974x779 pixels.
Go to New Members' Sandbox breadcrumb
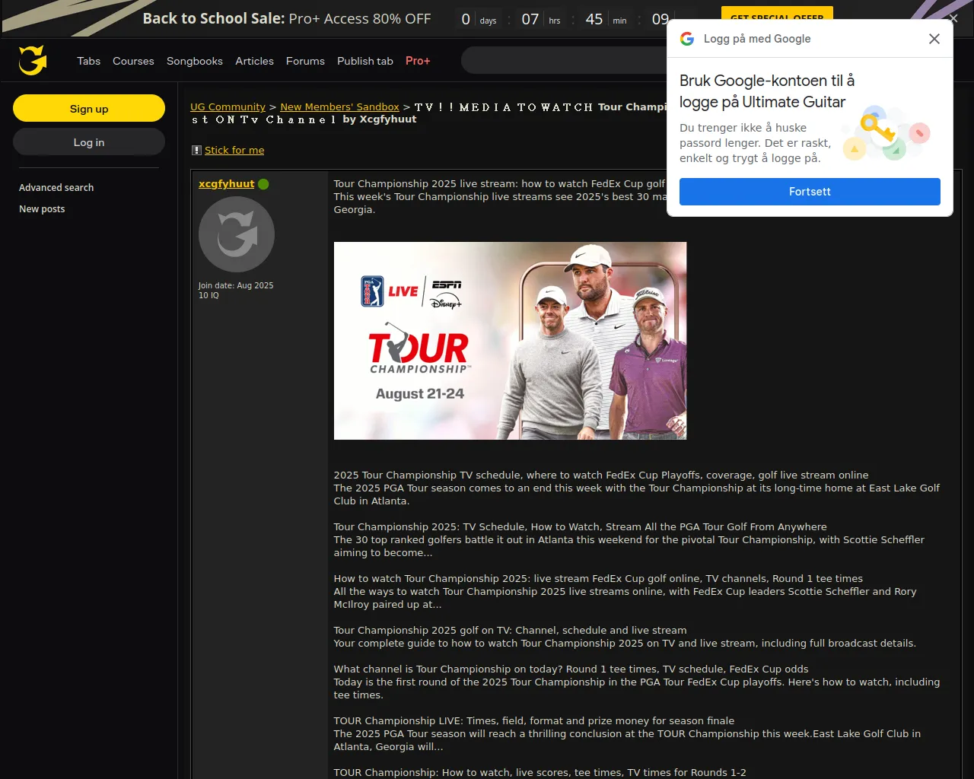click(x=339, y=107)
